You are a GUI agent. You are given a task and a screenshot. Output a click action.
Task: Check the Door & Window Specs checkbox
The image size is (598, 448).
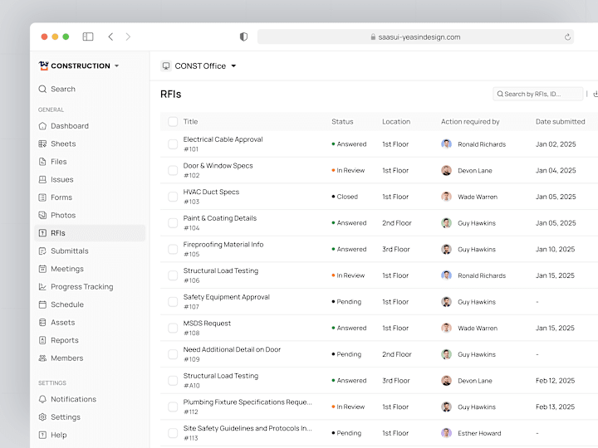[173, 170]
